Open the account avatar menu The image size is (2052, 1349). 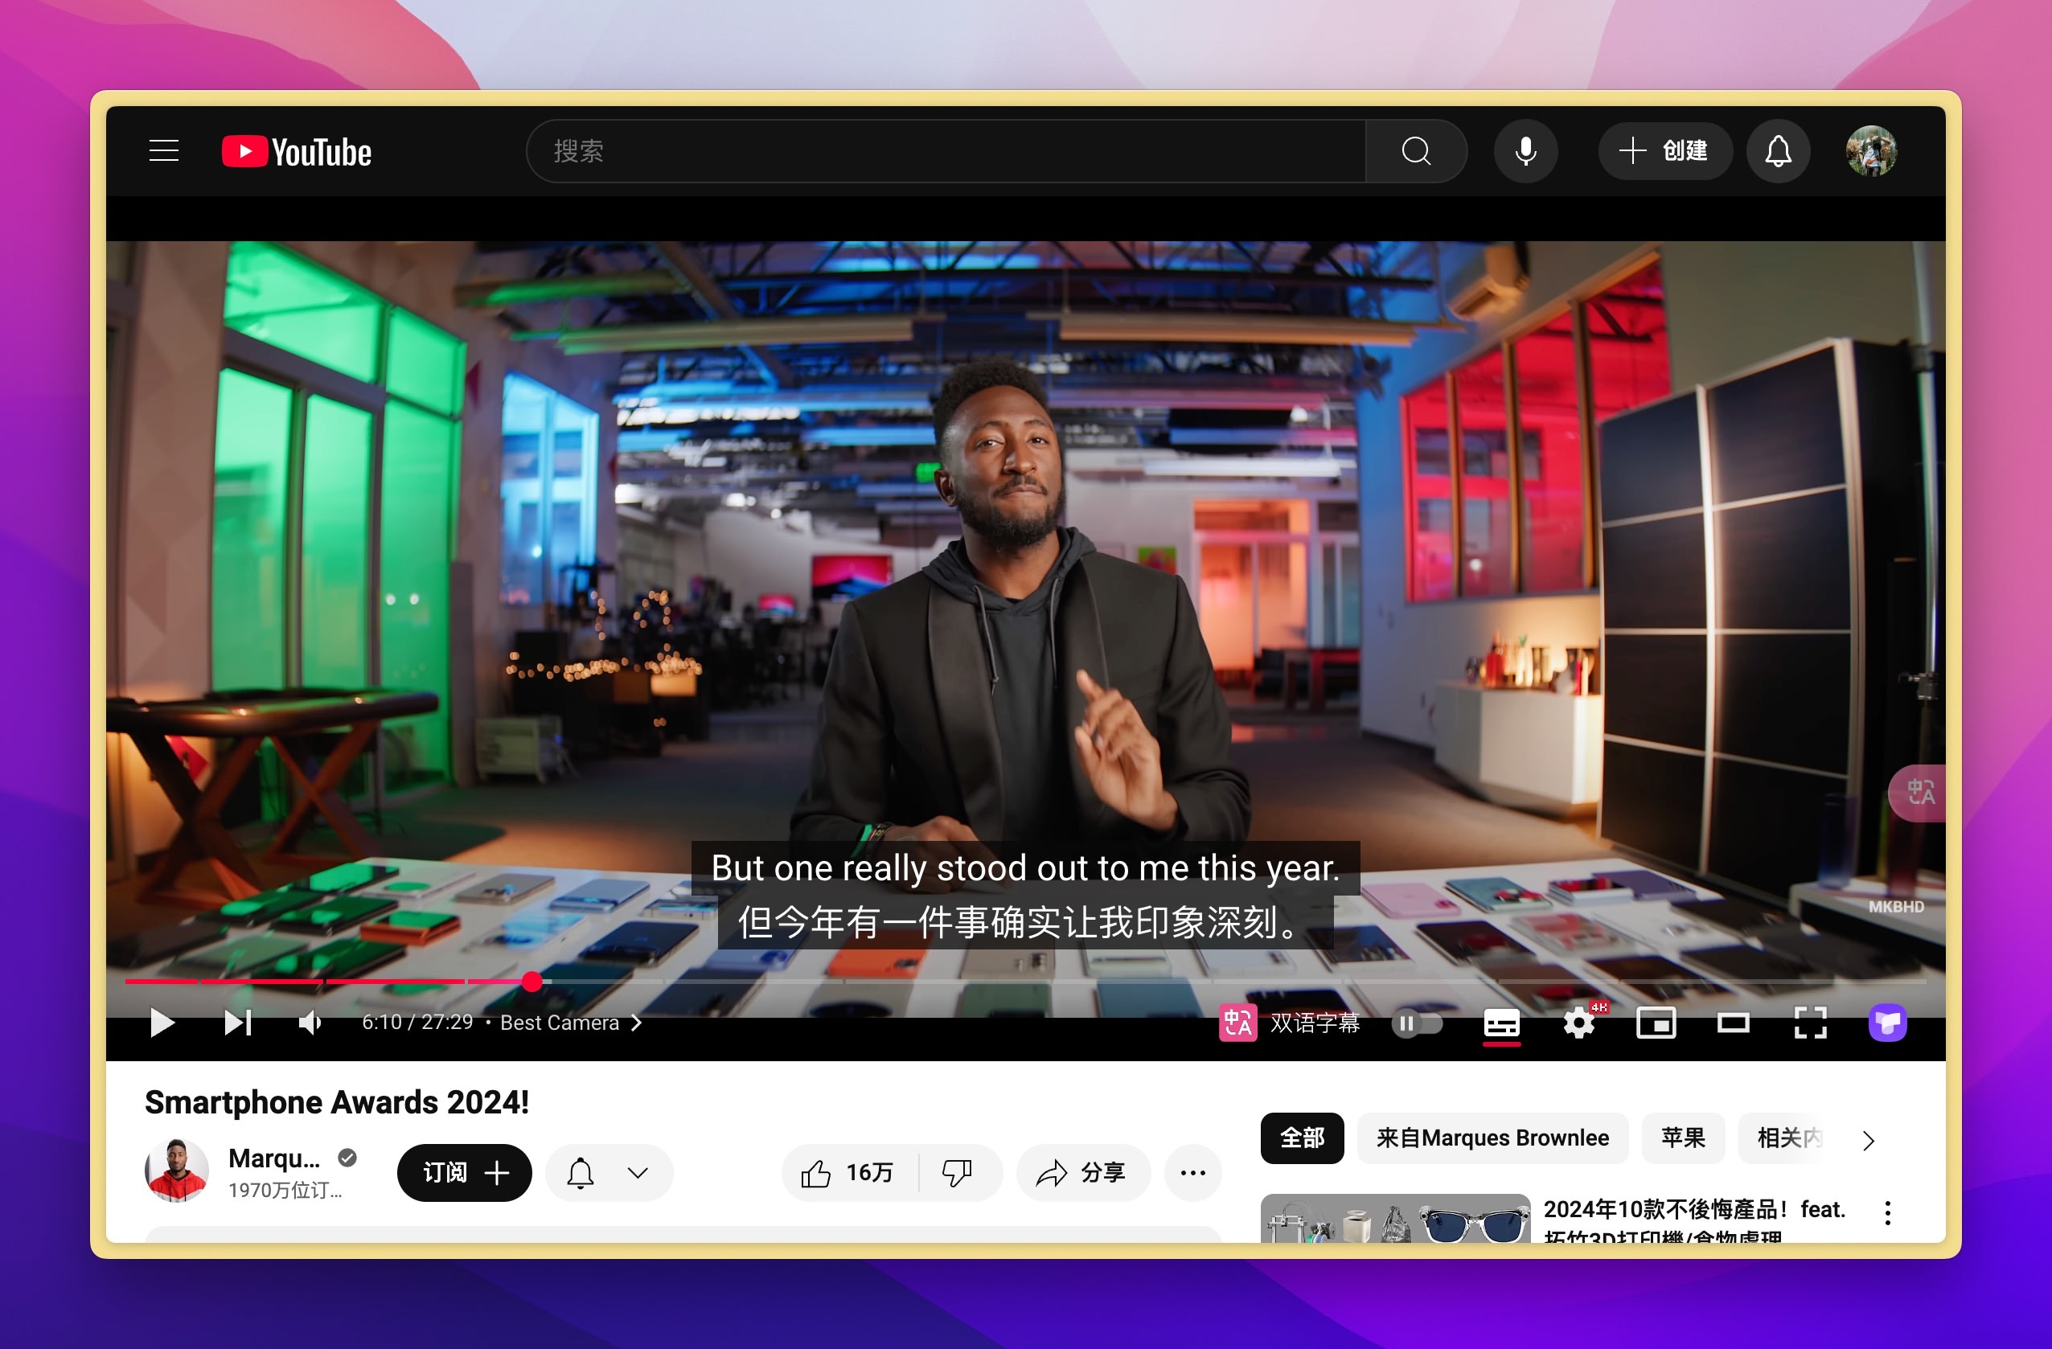tap(1871, 152)
